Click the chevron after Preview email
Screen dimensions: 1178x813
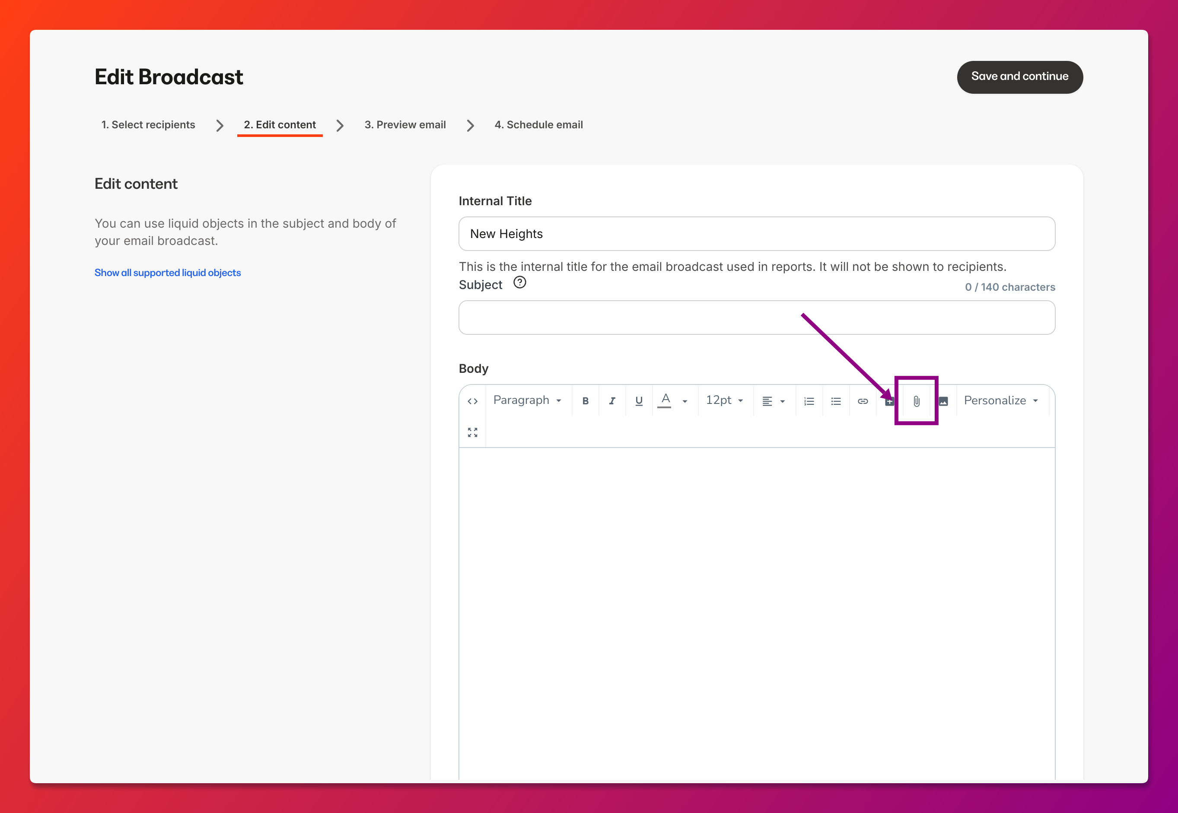coord(470,125)
